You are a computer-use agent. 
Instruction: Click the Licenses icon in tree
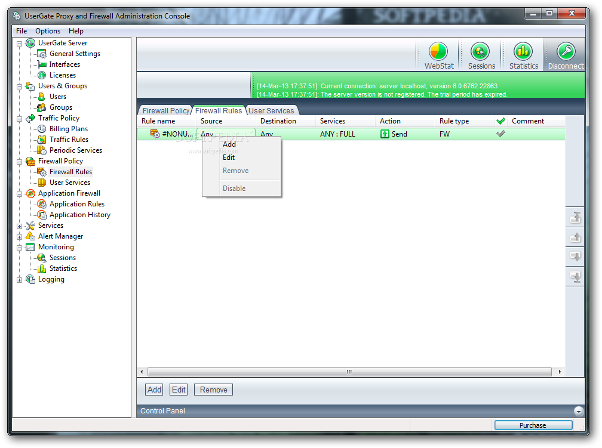(x=42, y=75)
